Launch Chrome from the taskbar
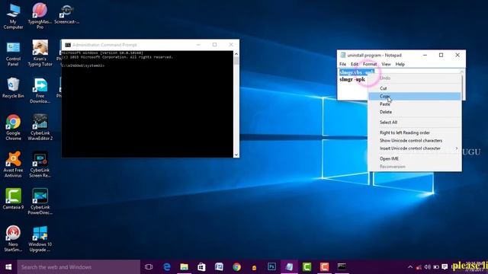The height and width of the screenshot is (274, 488). [237, 267]
